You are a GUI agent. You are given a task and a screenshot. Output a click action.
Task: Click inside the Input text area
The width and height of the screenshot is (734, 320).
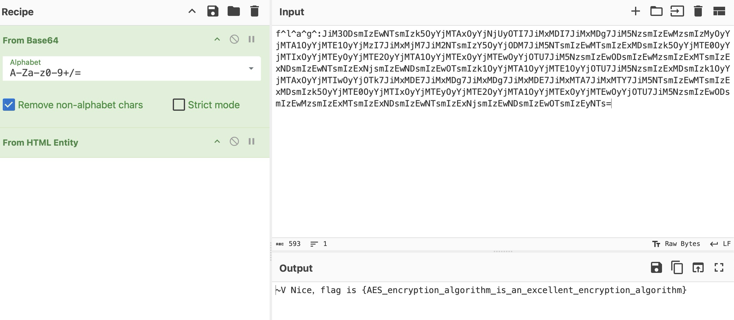(503, 132)
